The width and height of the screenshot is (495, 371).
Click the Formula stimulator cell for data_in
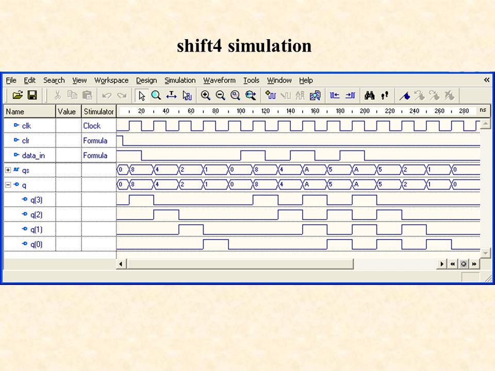click(x=99, y=155)
